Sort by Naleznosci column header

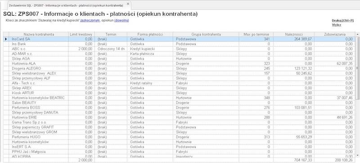click(x=294, y=35)
